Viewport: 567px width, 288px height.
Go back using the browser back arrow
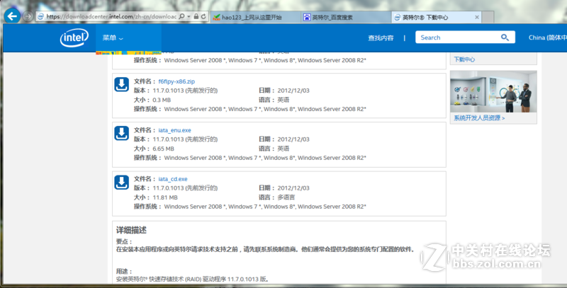click(x=12, y=16)
